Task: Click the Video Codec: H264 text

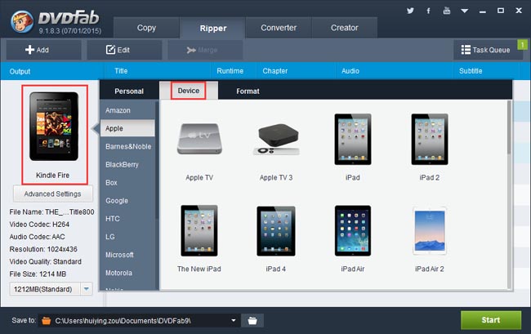Action: coord(39,225)
